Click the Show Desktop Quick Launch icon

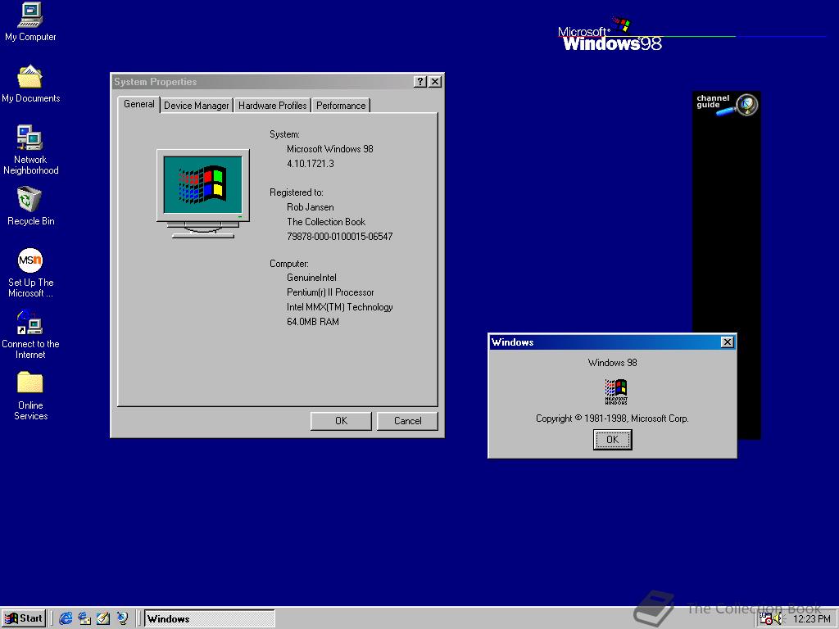[x=103, y=618]
